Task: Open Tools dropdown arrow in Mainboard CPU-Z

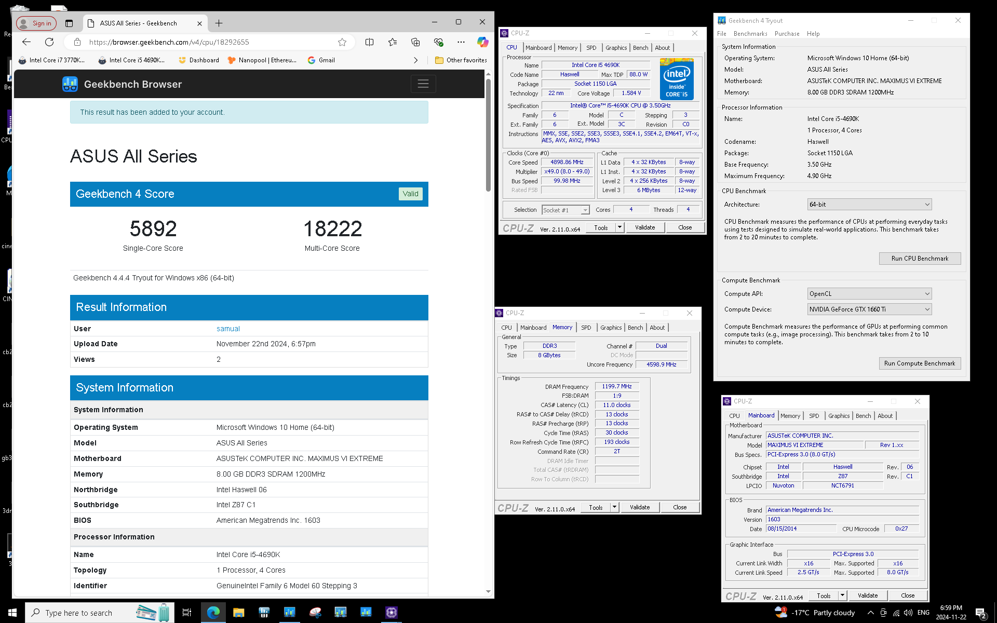Action: pyautogui.click(x=842, y=595)
